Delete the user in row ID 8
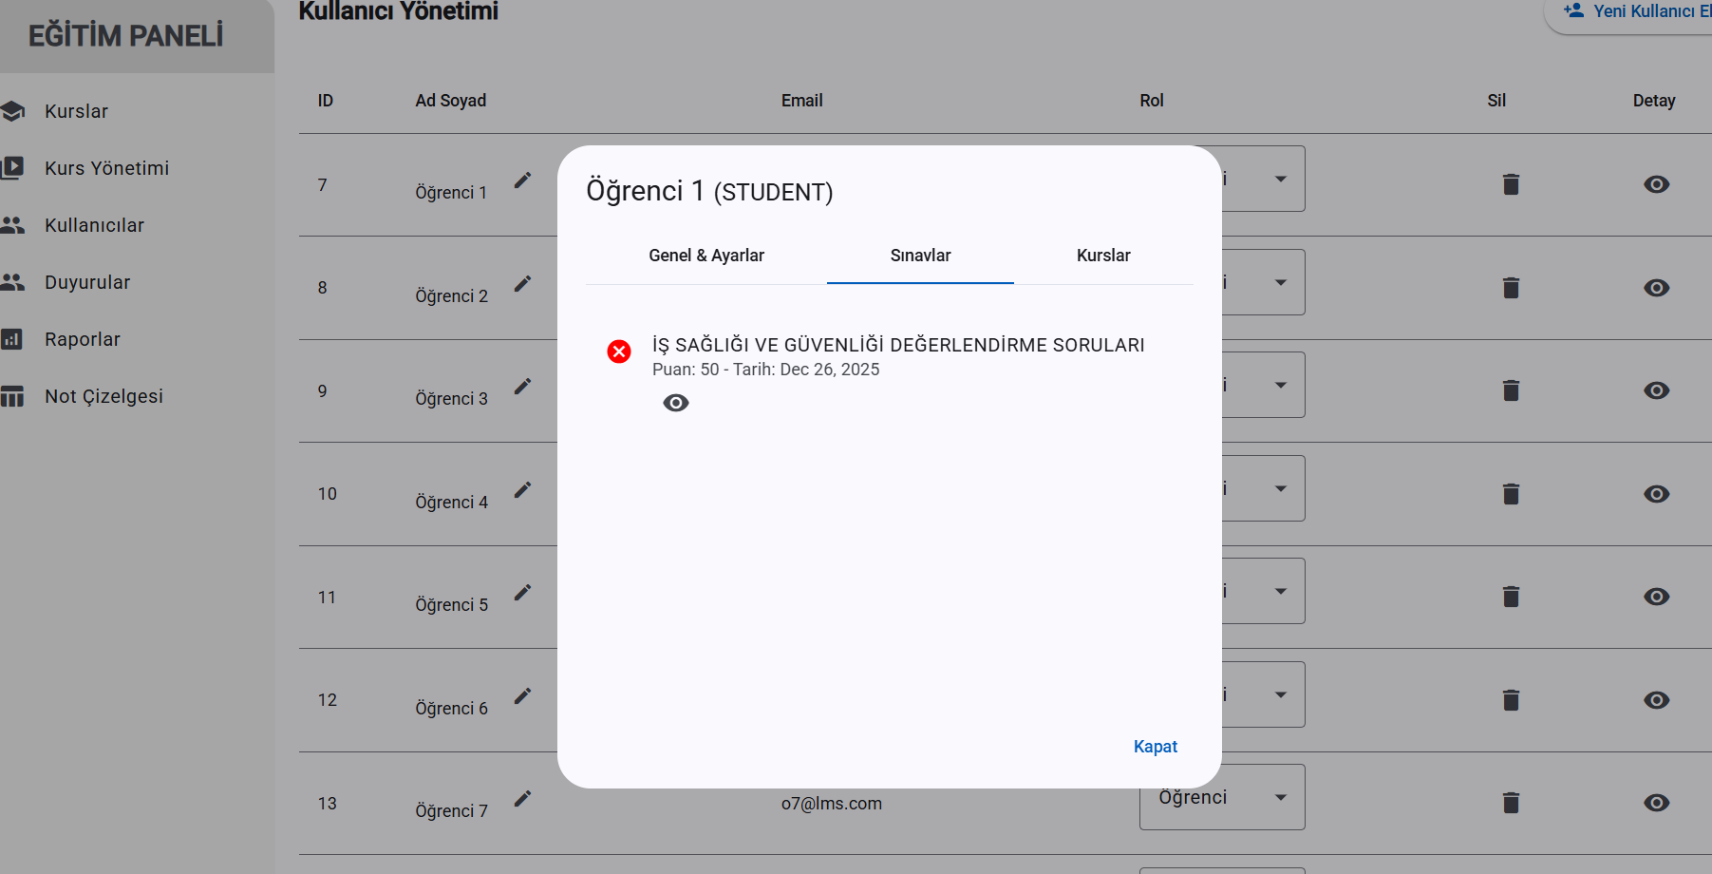The image size is (1712, 874). coord(1511,288)
